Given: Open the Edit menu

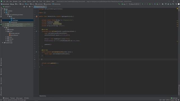Looking at the screenshot, I should coord(8,1).
